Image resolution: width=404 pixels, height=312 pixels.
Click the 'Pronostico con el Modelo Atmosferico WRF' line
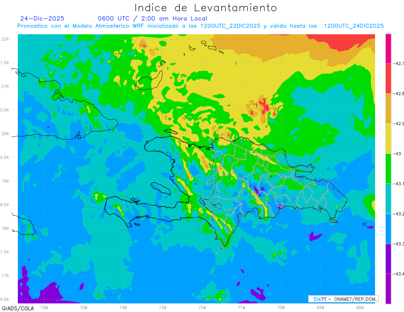coord(201,26)
